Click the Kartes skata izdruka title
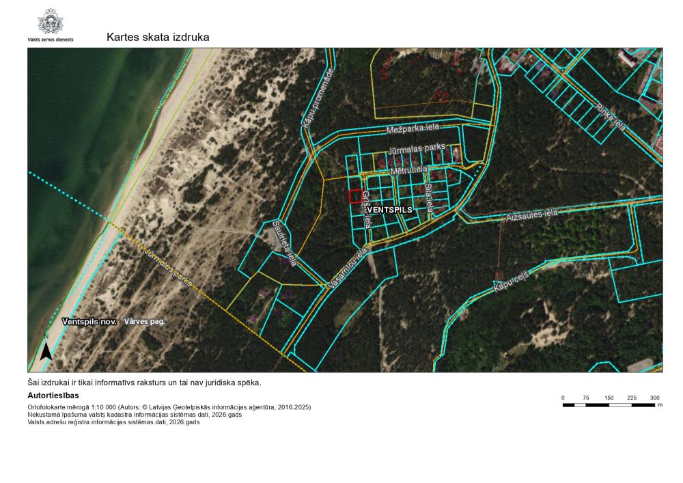Screen dimensions: 683x483 click(x=158, y=37)
